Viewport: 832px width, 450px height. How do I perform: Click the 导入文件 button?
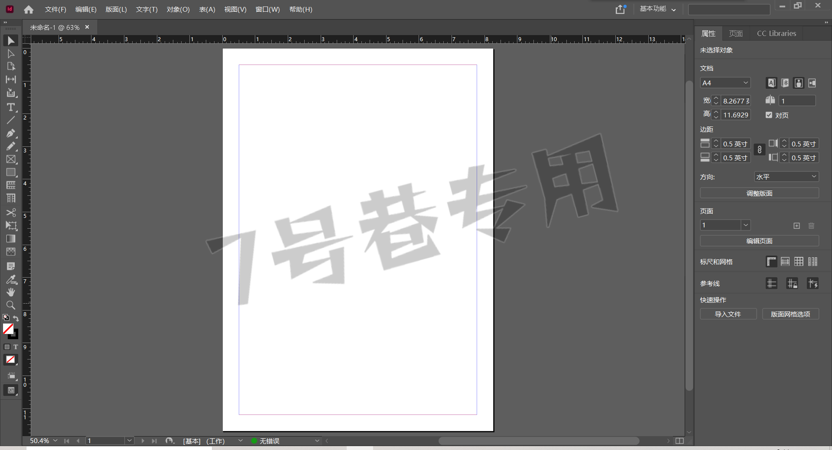(728, 314)
